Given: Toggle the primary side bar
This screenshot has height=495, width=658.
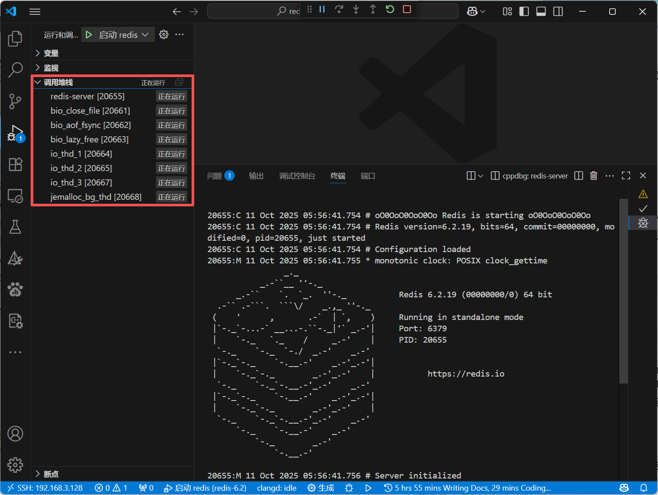Looking at the screenshot, I should pos(524,11).
